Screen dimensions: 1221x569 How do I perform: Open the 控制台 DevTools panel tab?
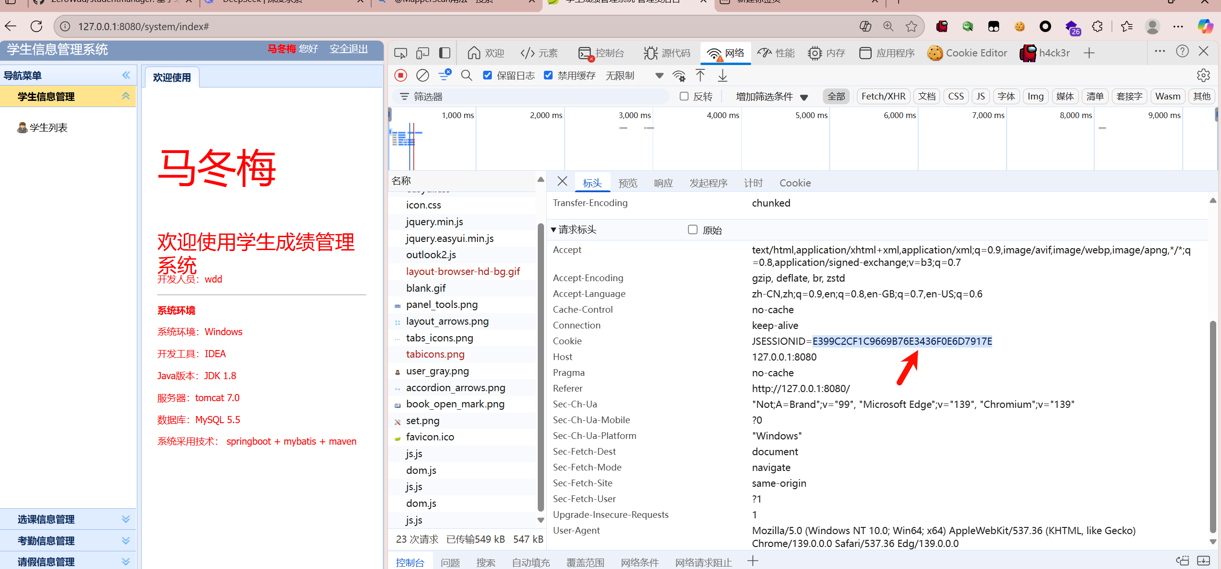tap(601, 53)
